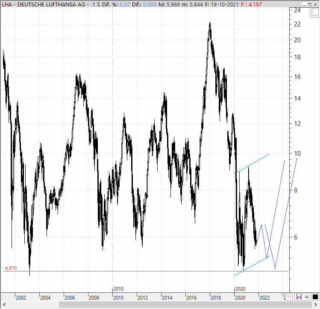Click the 2018 label on time axis
320x309 pixels.
point(216,298)
